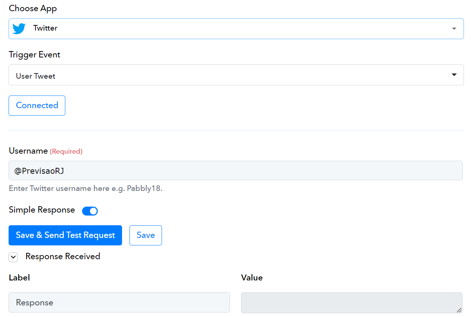Click the empty Value text area

click(x=352, y=302)
